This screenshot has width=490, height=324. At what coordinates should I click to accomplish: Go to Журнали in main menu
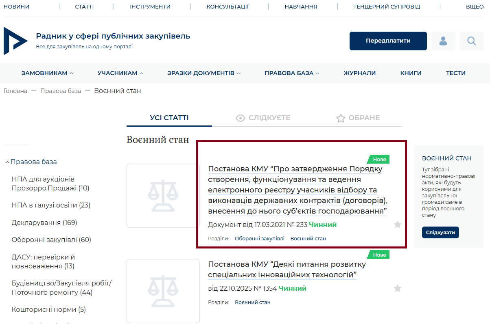pyautogui.click(x=359, y=73)
